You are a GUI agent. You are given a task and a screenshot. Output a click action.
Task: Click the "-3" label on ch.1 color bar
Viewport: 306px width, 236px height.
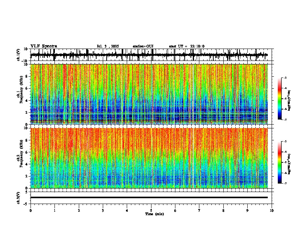[285, 78]
